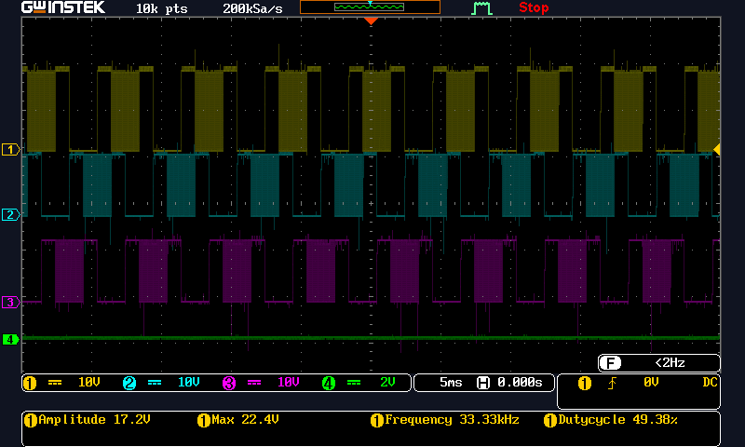Click the channel 4 green number badge in scale bar
Viewport: 745px width, 447px height.
[x=329, y=383]
